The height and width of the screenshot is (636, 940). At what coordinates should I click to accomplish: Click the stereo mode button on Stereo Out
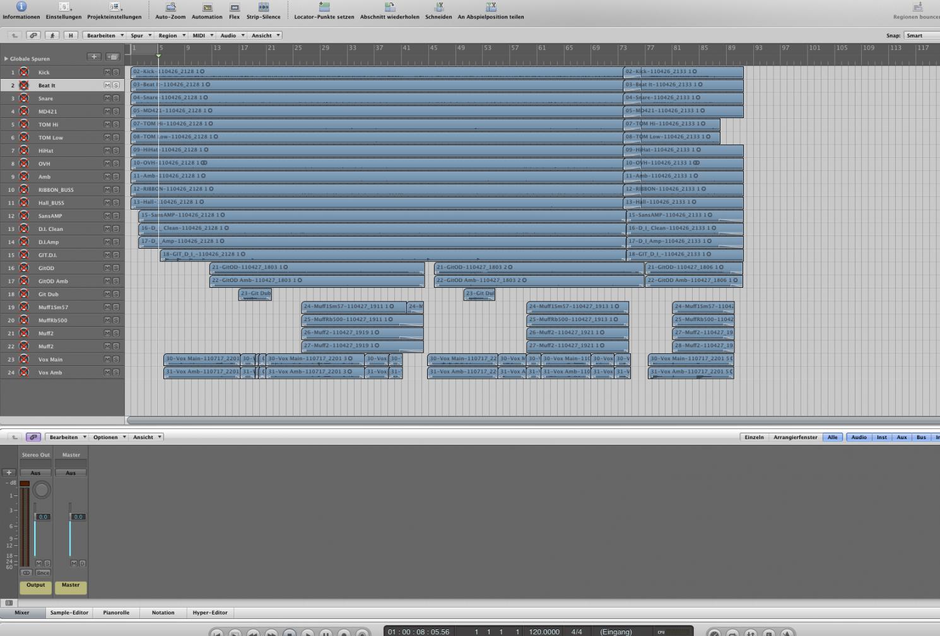[x=26, y=573]
